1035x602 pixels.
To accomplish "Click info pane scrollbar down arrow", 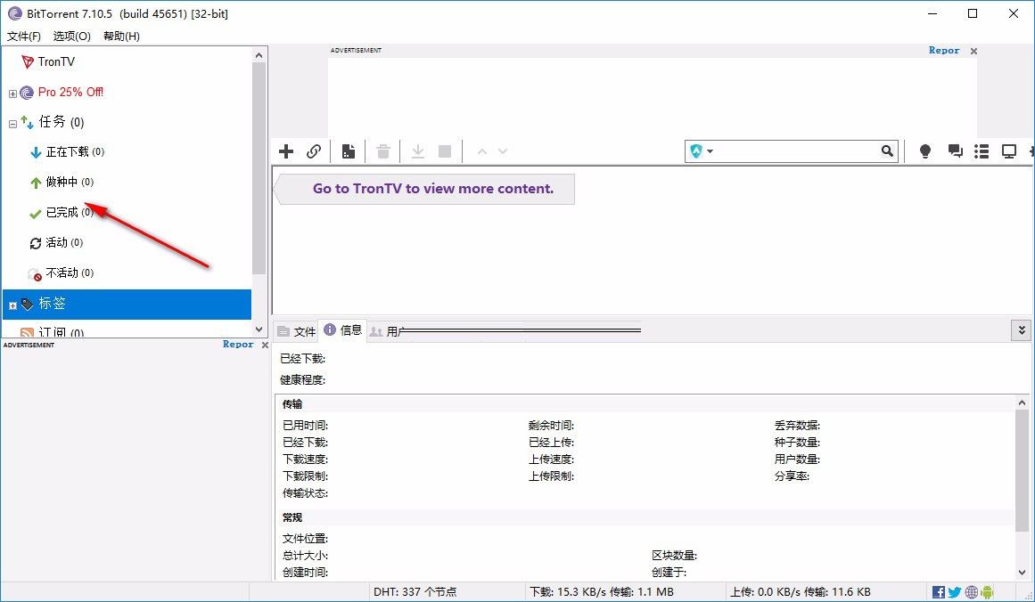I will point(1022,573).
